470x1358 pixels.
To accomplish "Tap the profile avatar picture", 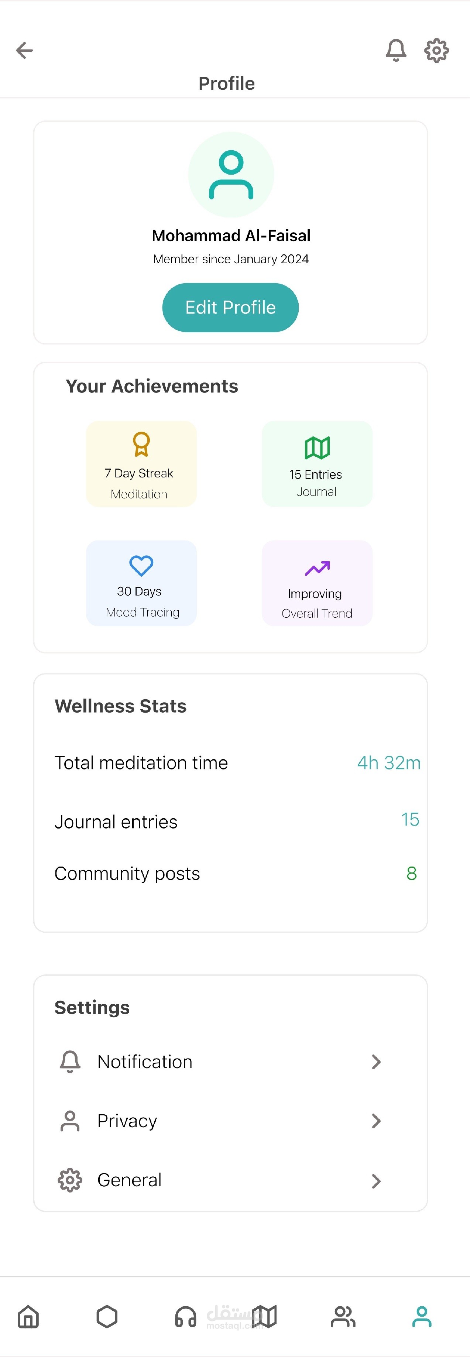I will pos(231,175).
